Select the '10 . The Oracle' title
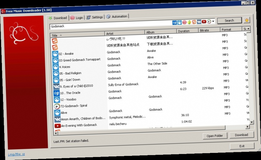Viewport: 261px width, 160px height. click(70, 93)
